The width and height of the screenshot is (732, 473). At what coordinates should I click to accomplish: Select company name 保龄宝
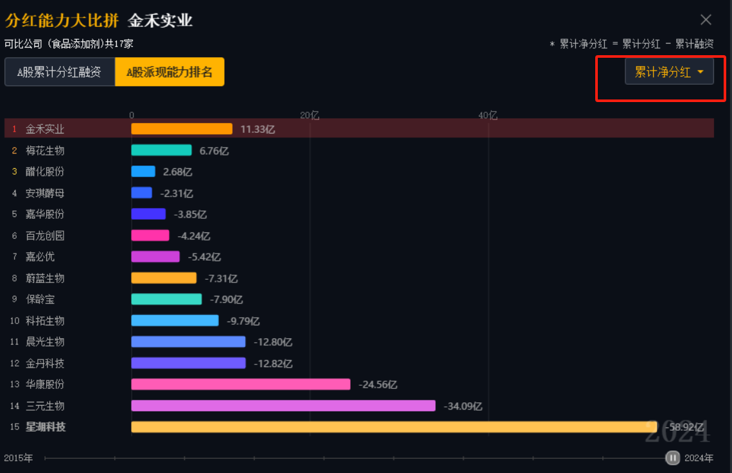[x=40, y=299]
